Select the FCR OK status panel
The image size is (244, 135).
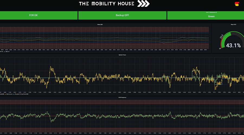(39, 15)
